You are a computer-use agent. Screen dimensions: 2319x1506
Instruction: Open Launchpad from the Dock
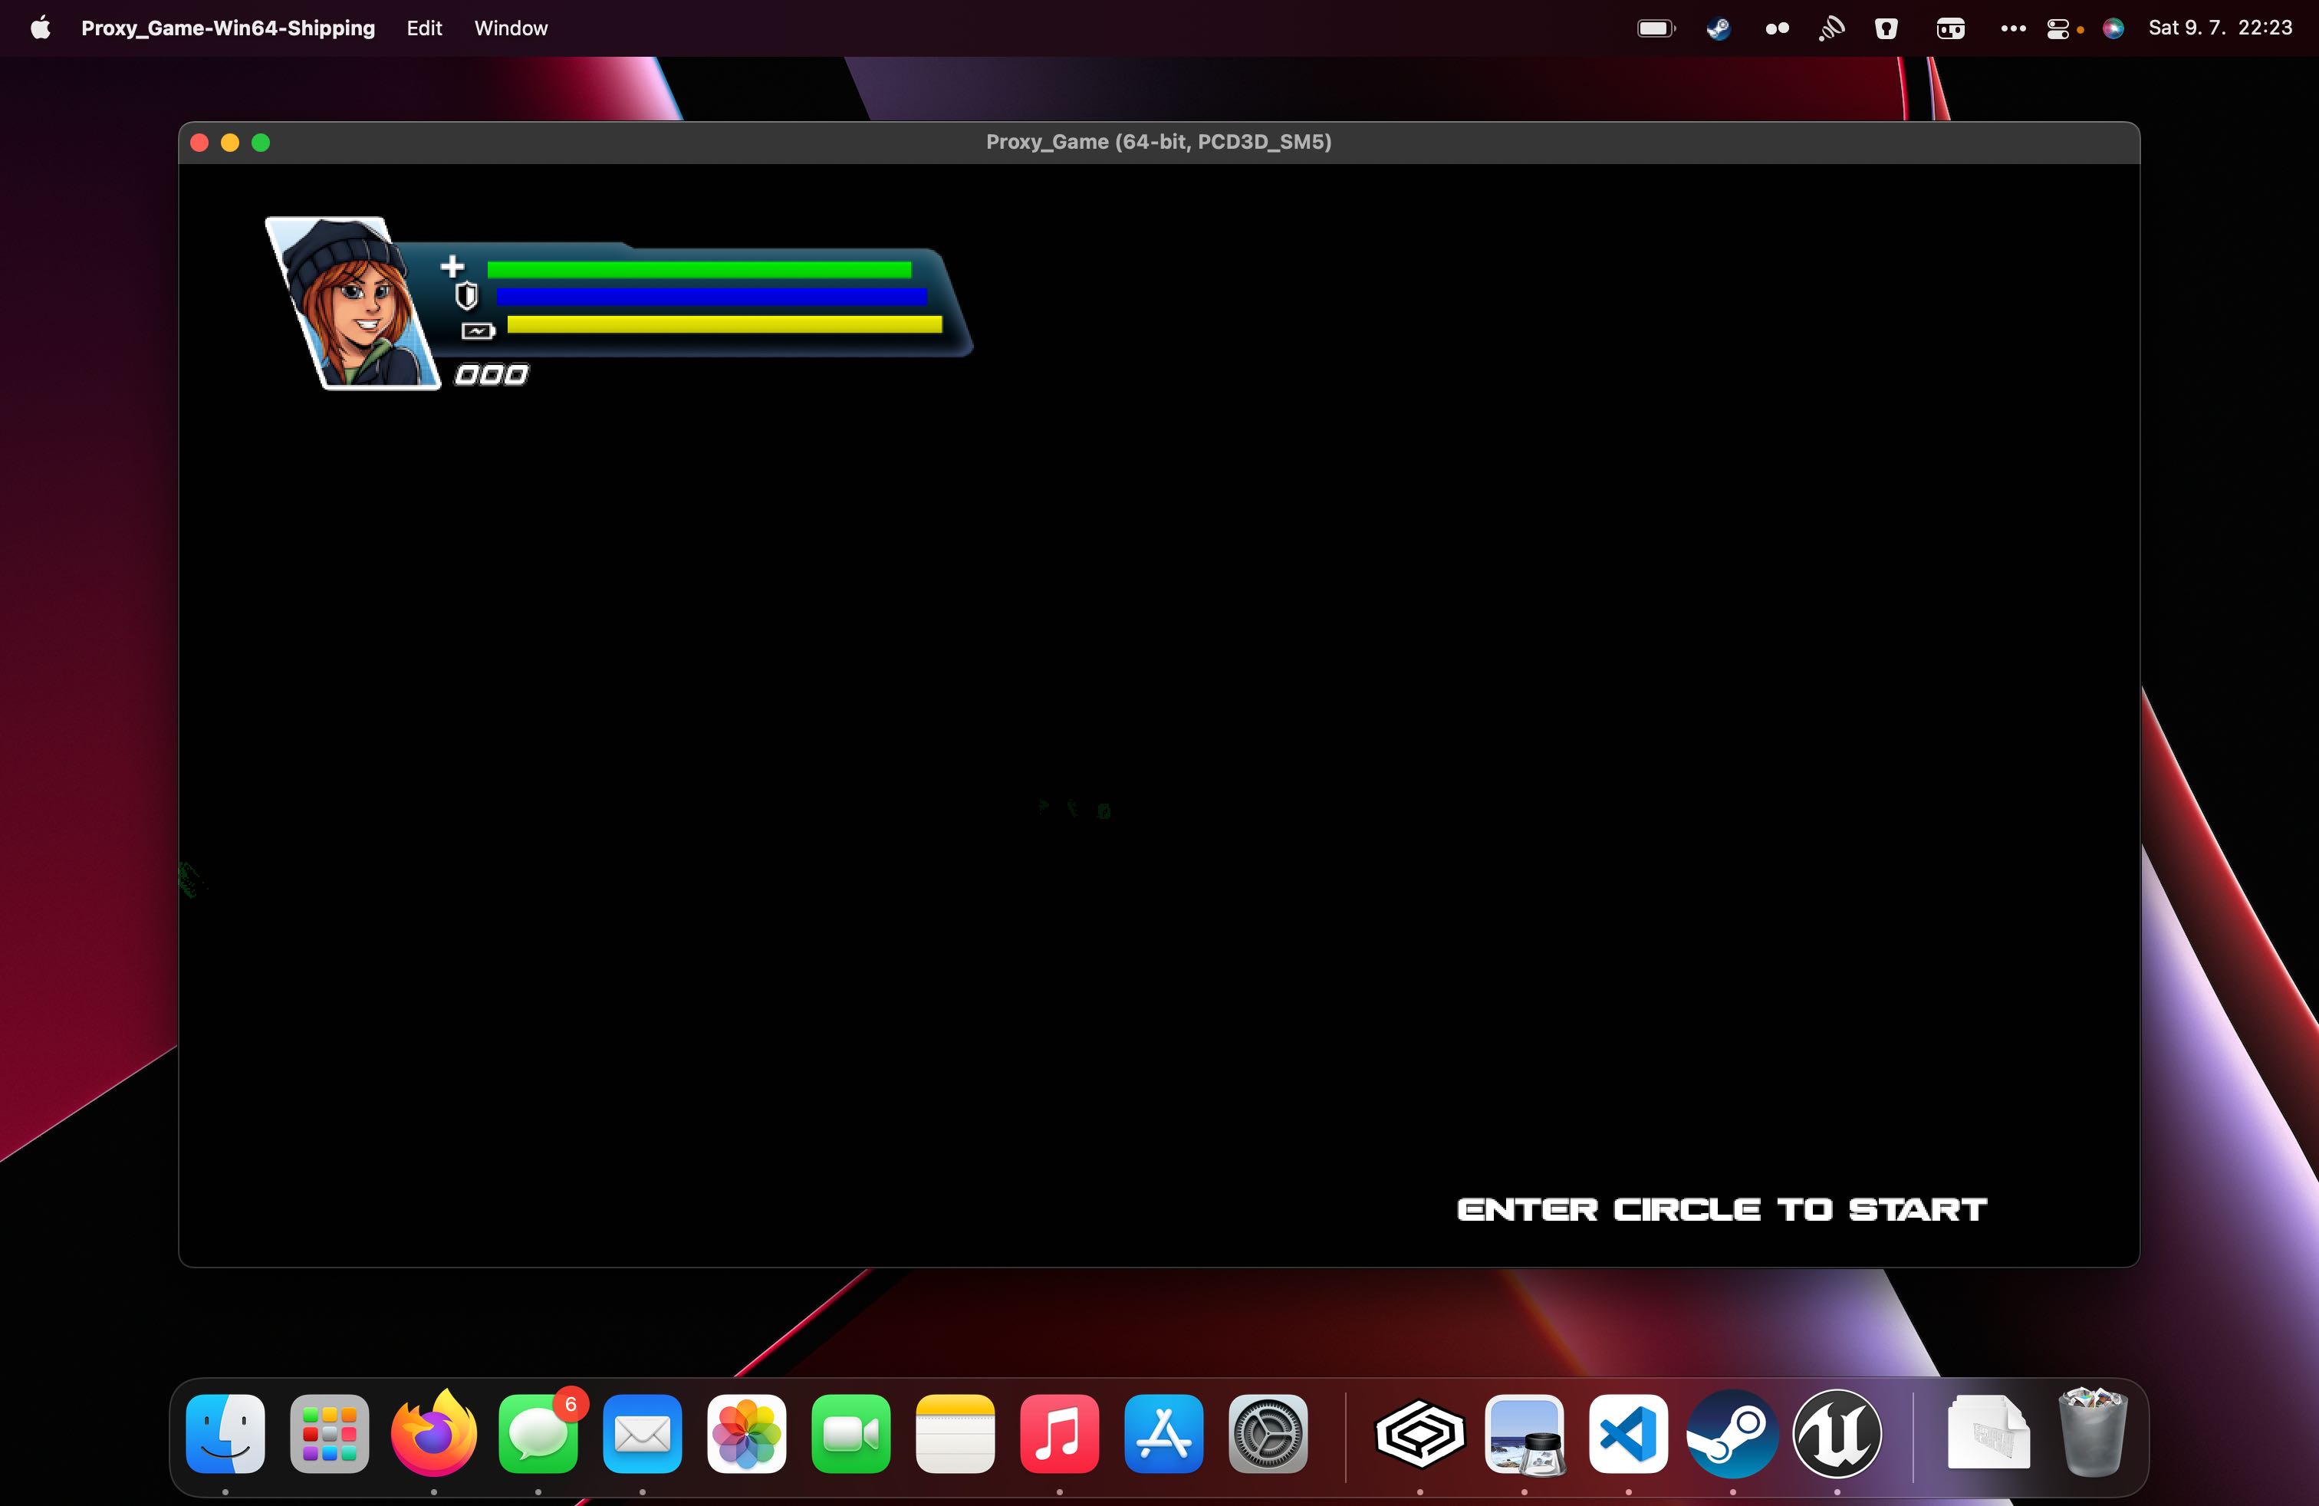pos(329,1434)
